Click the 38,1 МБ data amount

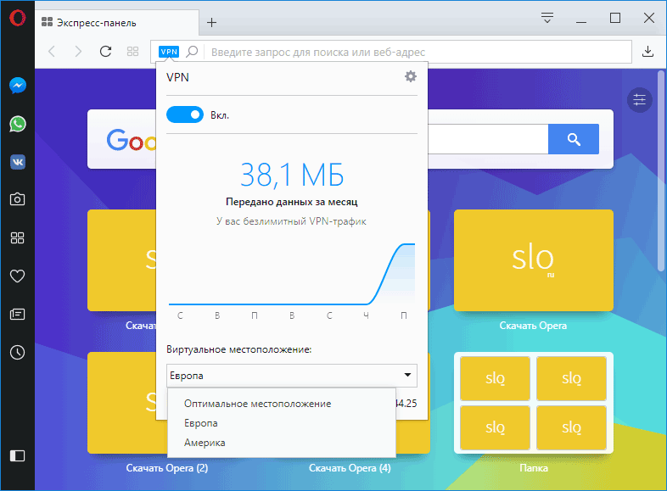coord(292,175)
